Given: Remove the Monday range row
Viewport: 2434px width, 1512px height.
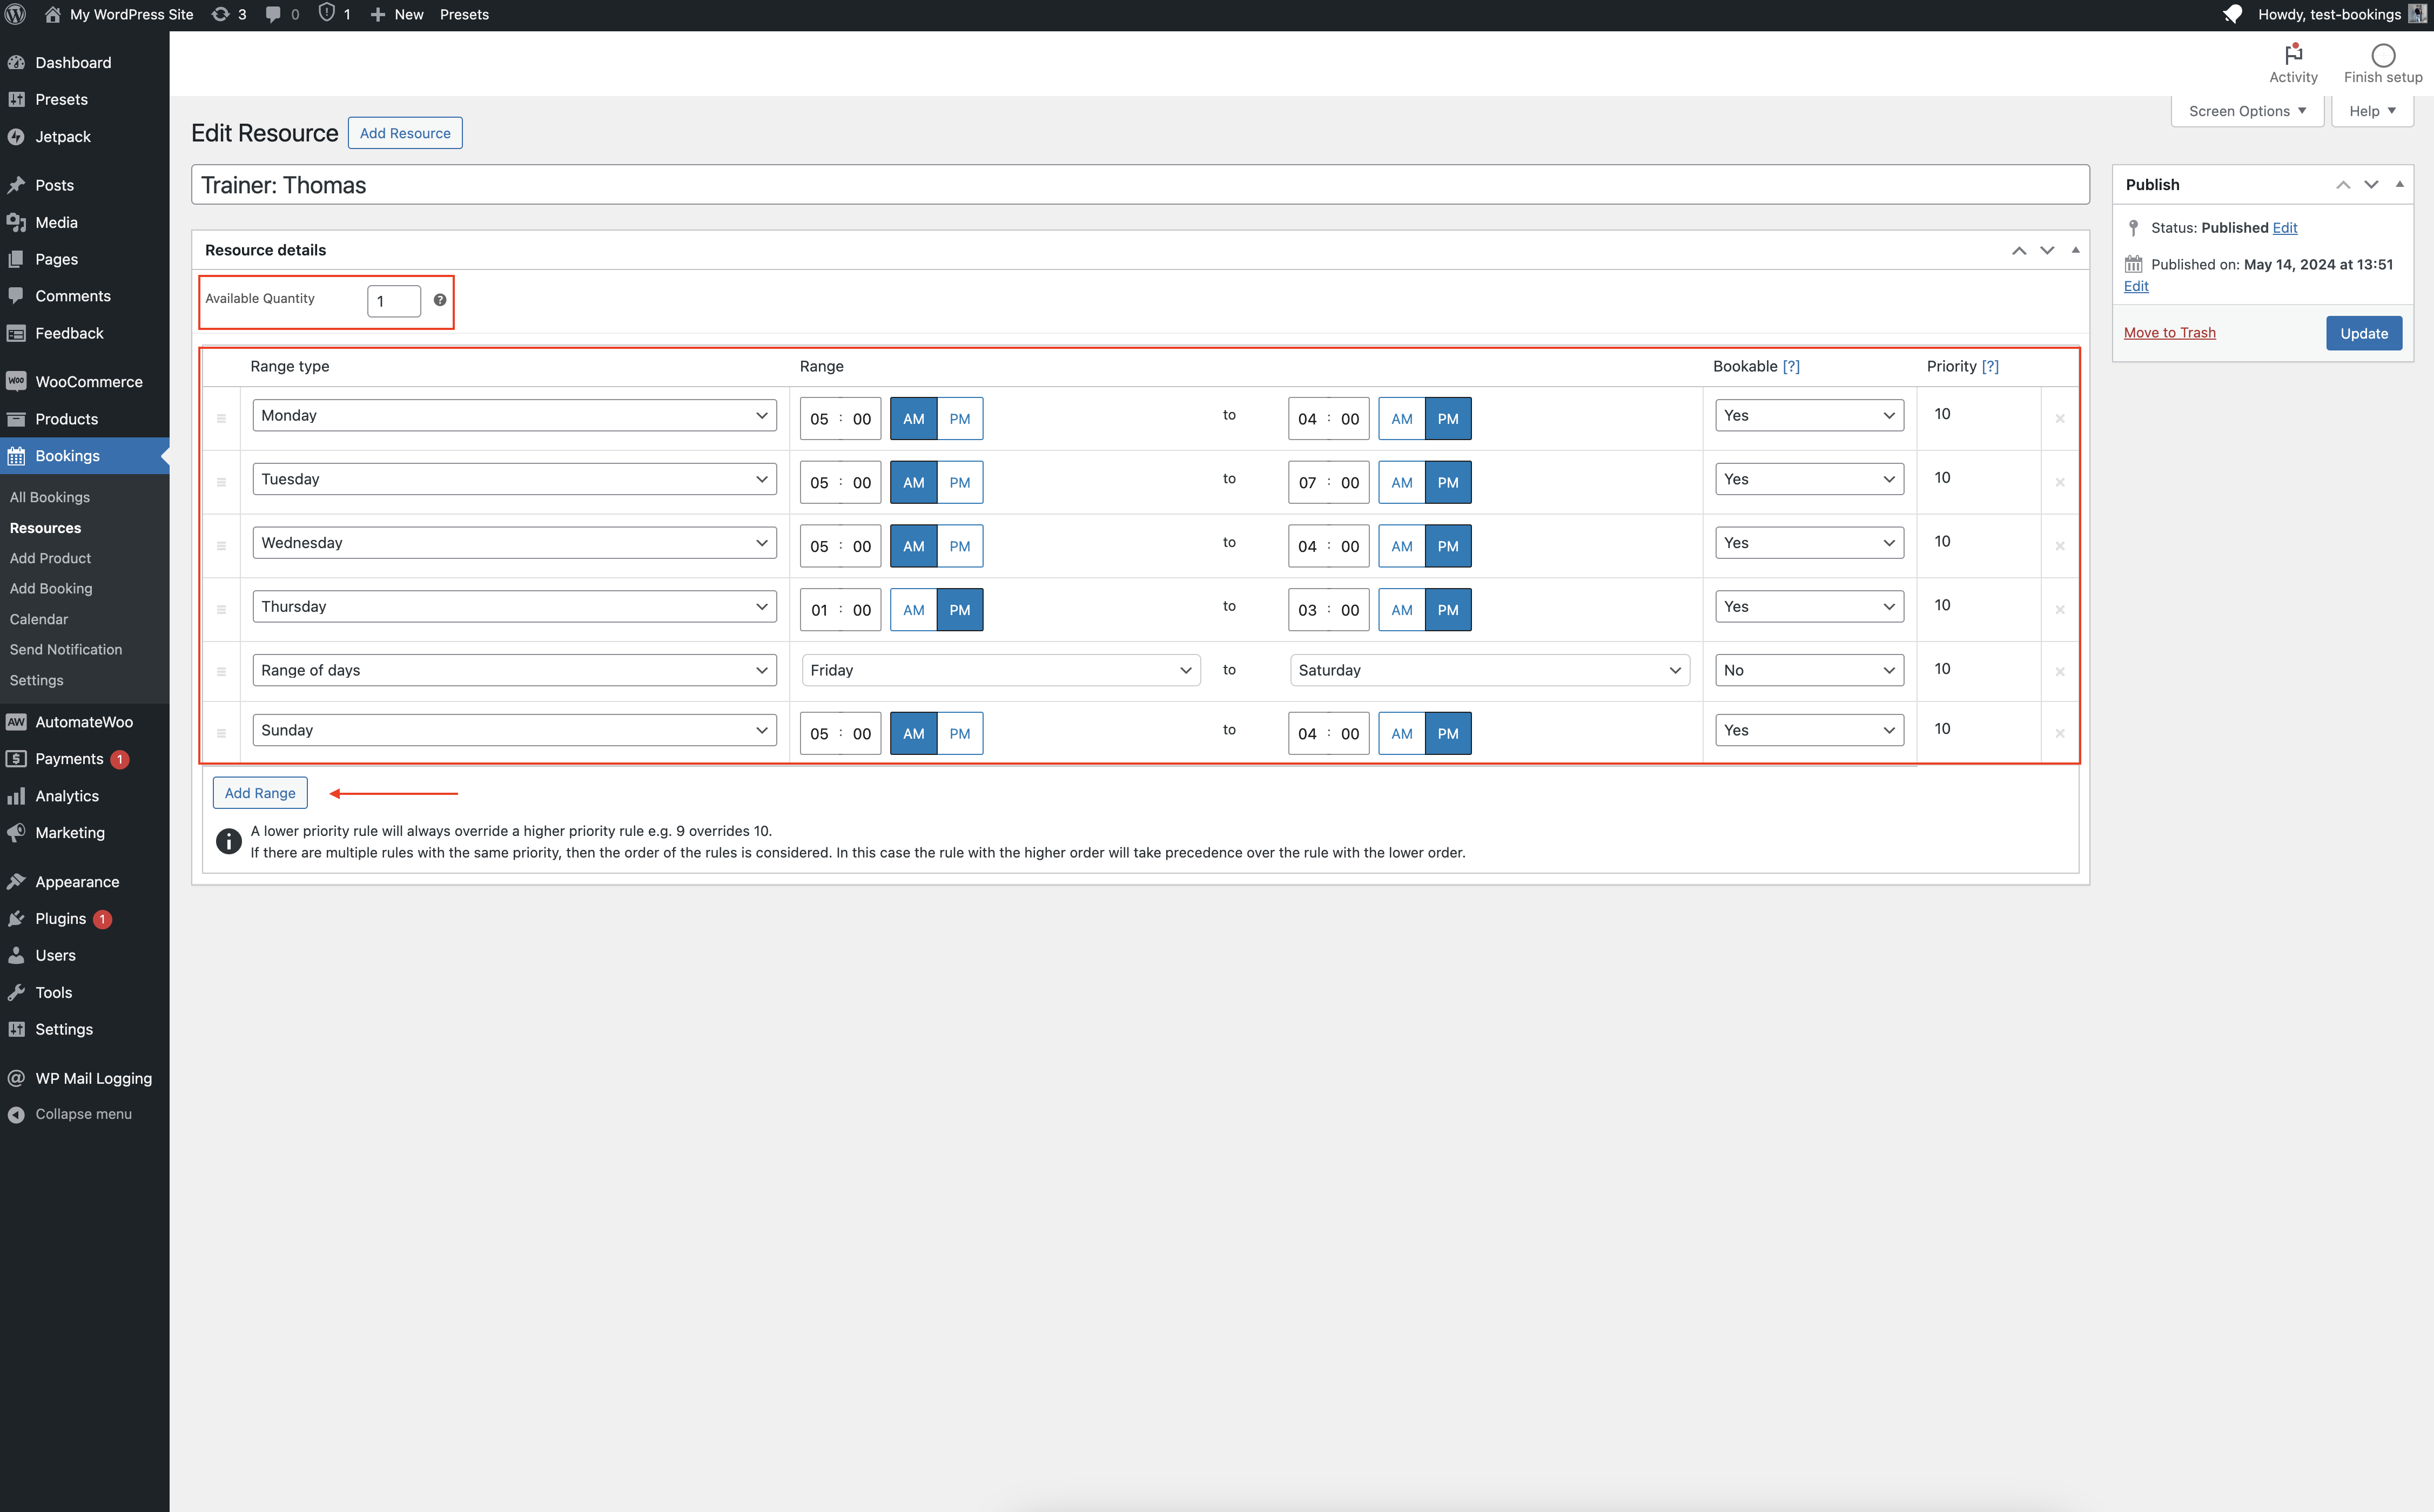Looking at the screenshot, I should pos(2060,419).
